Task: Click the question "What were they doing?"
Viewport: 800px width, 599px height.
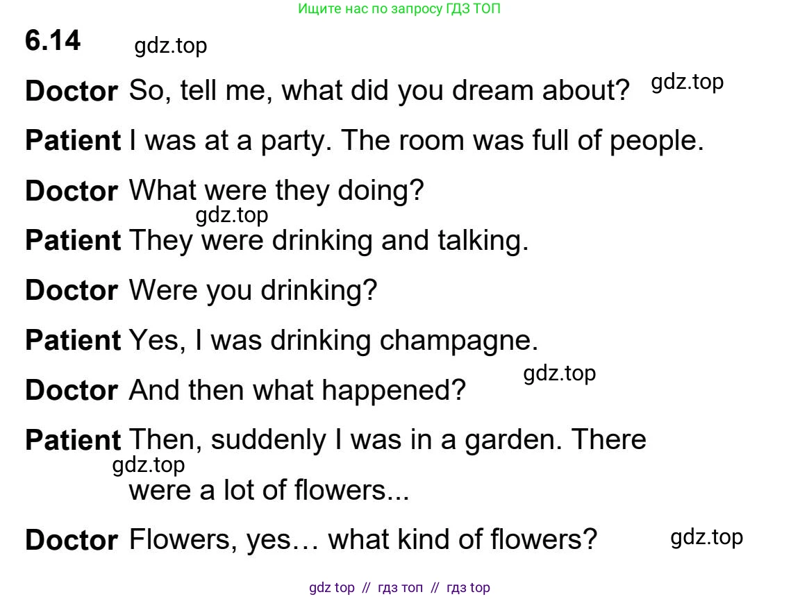Action: click(x=276, y=190)
